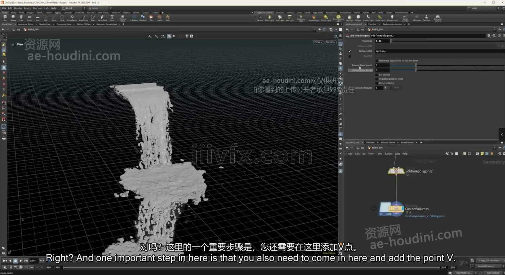This screenshot has height=275, width=505.
Task: Add a VR Camera from the shelf
Action: click(x=417, y=18)
